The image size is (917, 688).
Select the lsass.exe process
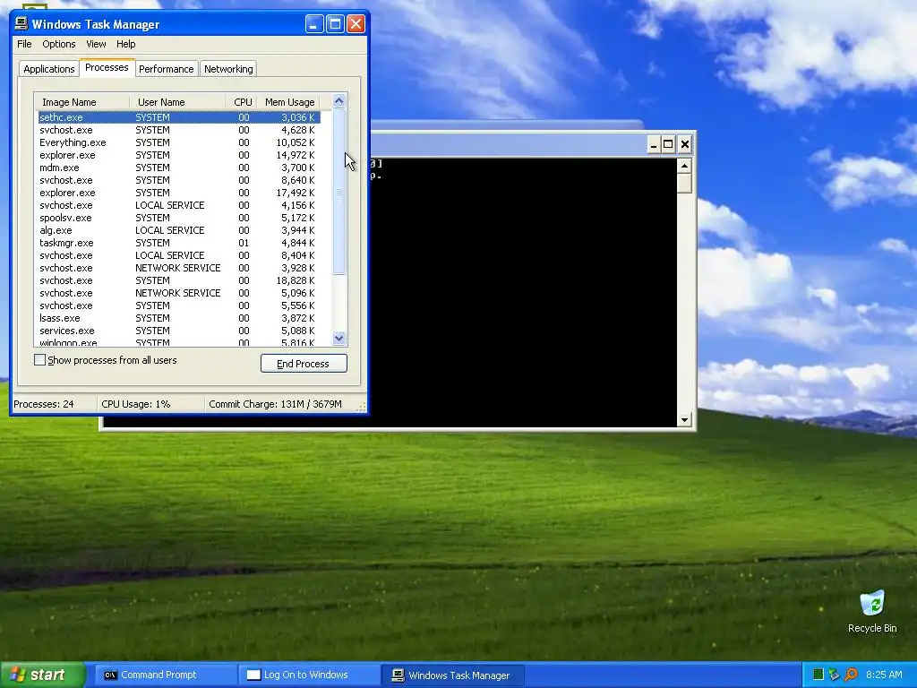179,318
